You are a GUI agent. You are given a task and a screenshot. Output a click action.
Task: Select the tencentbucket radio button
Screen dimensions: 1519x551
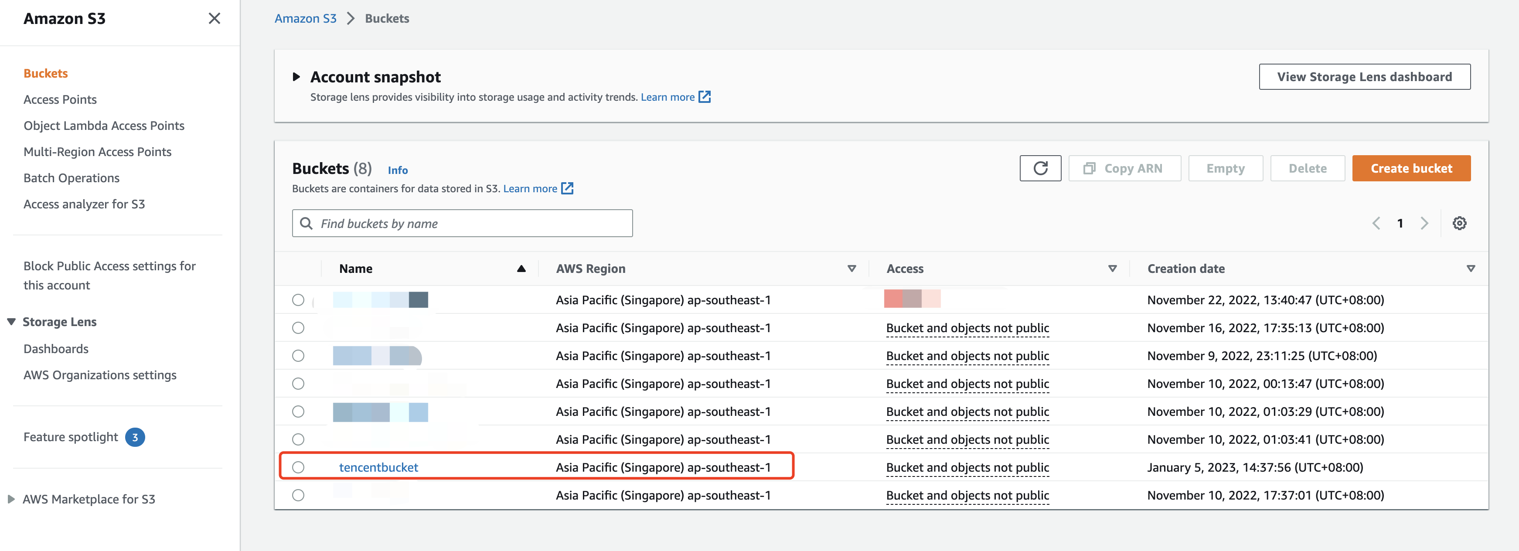click(x=298, y=467)
